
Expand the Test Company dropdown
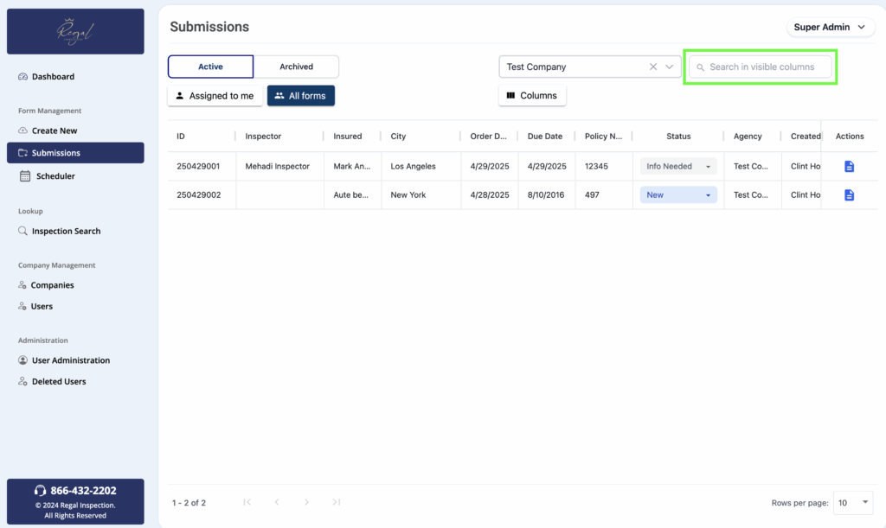(x=669, y=67)
